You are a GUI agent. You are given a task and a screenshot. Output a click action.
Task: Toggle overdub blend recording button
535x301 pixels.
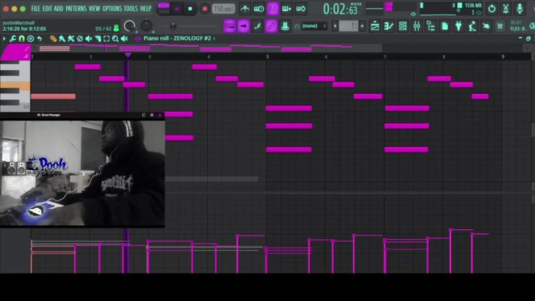click(x=287, y=8)
